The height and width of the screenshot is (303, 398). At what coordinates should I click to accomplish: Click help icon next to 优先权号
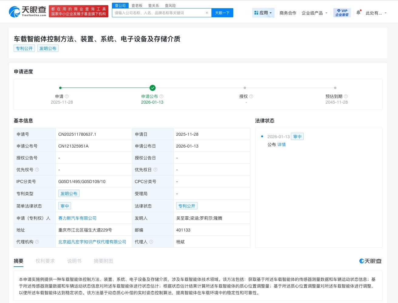pos(37,170)
